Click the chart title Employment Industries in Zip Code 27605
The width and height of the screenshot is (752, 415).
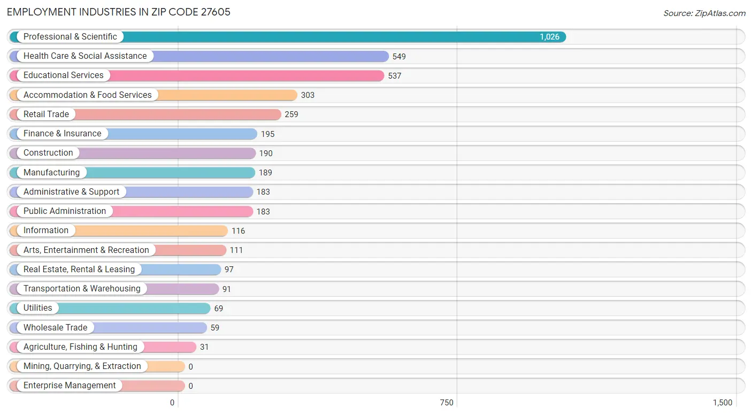pos(119,12)
